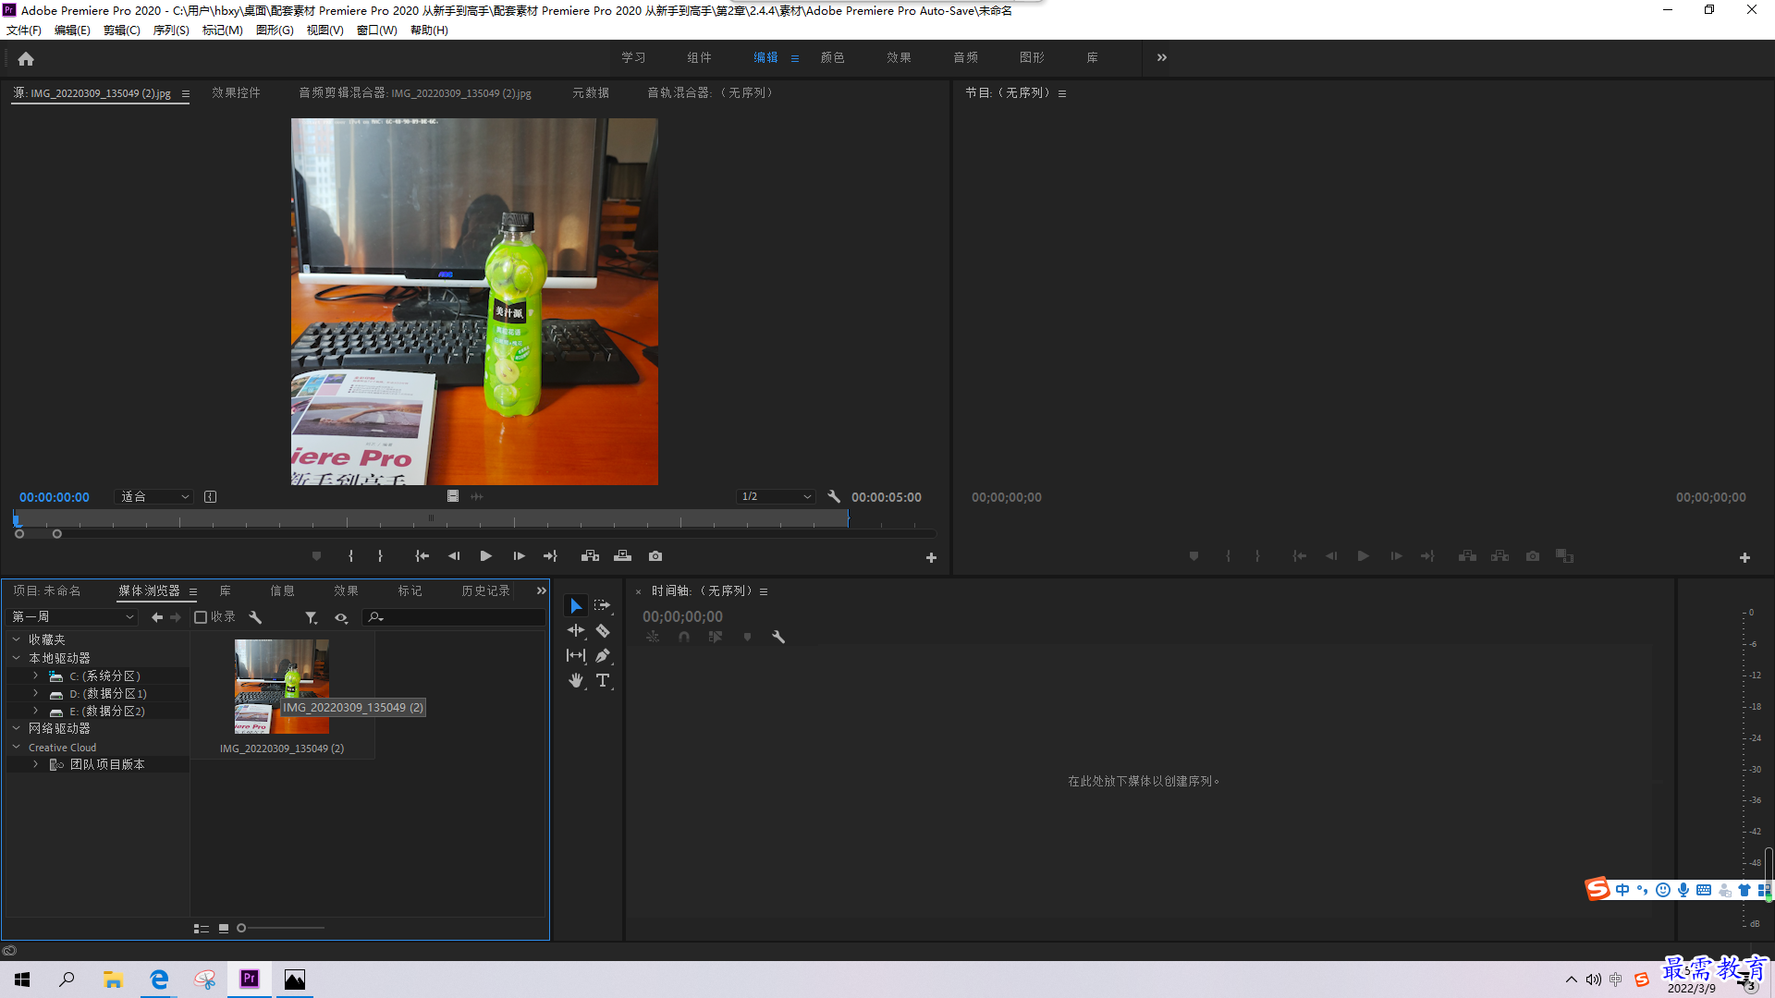Export frame with camera icon in Source monitor

pos(655,556)
